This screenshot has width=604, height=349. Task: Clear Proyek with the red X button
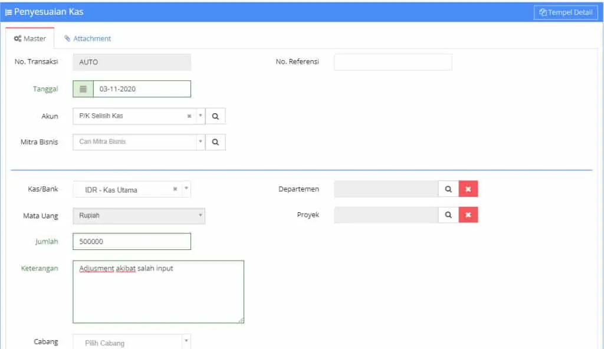(468, 215)
